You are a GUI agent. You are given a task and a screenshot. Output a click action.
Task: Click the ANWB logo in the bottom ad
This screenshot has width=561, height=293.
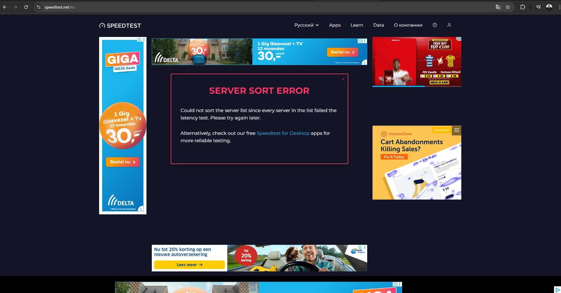[358, 251]
